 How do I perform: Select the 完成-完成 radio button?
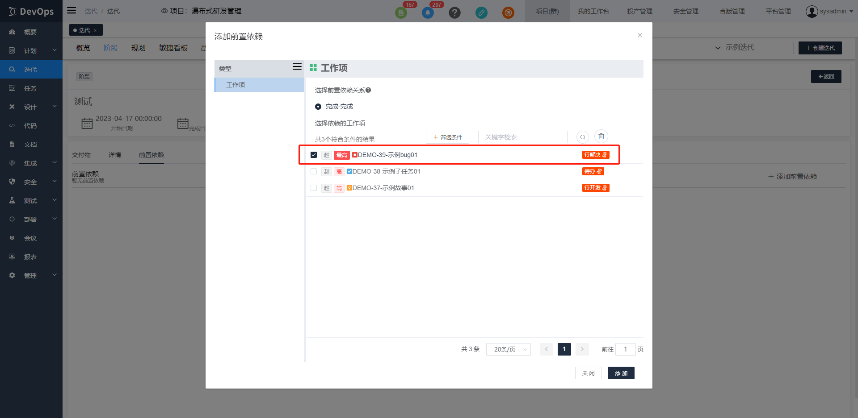tap(318, 107)
